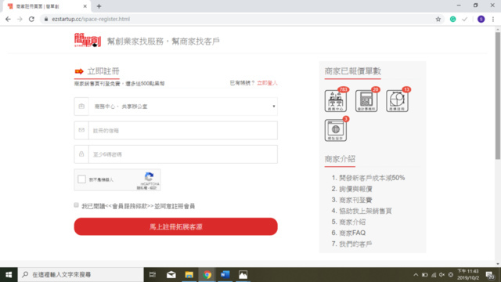Reload the page with the refresh icon
Screen dimensions: 501x282
31,19
